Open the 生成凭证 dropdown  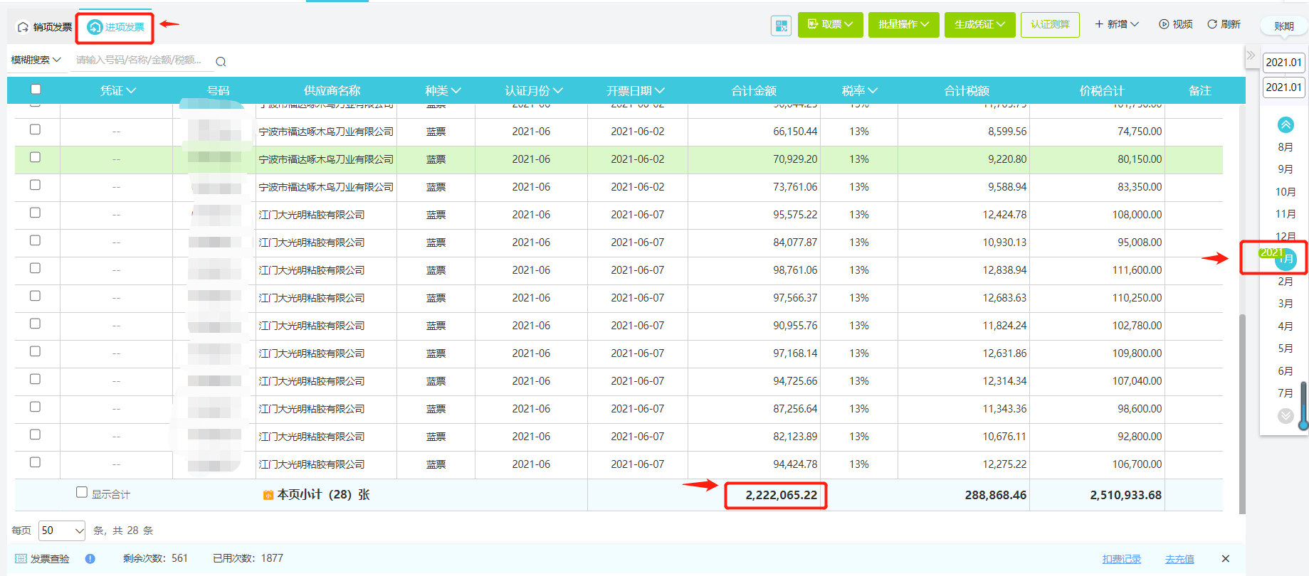(979, 25)
